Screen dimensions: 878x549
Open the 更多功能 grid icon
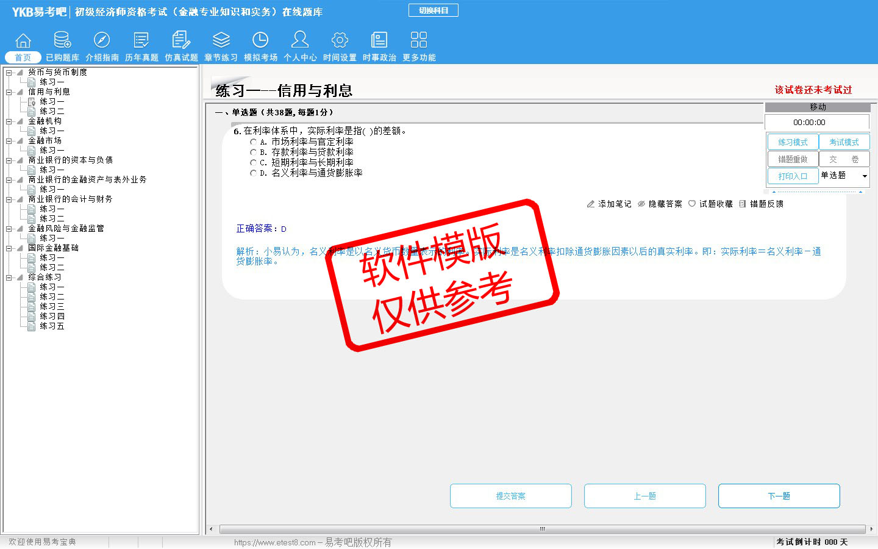click(419, 41)
